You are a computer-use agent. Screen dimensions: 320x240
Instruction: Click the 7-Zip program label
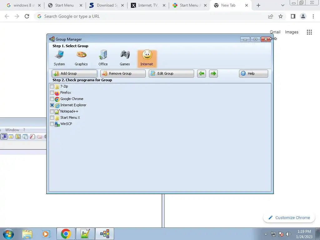pos(64,86)
